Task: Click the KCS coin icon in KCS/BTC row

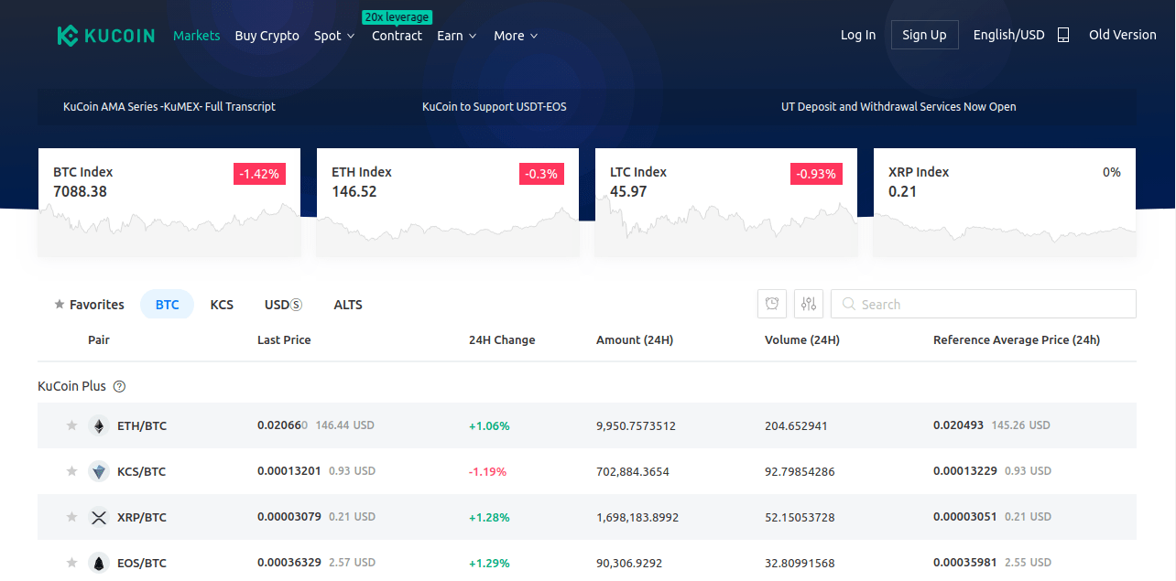Action: coord(99,471)
